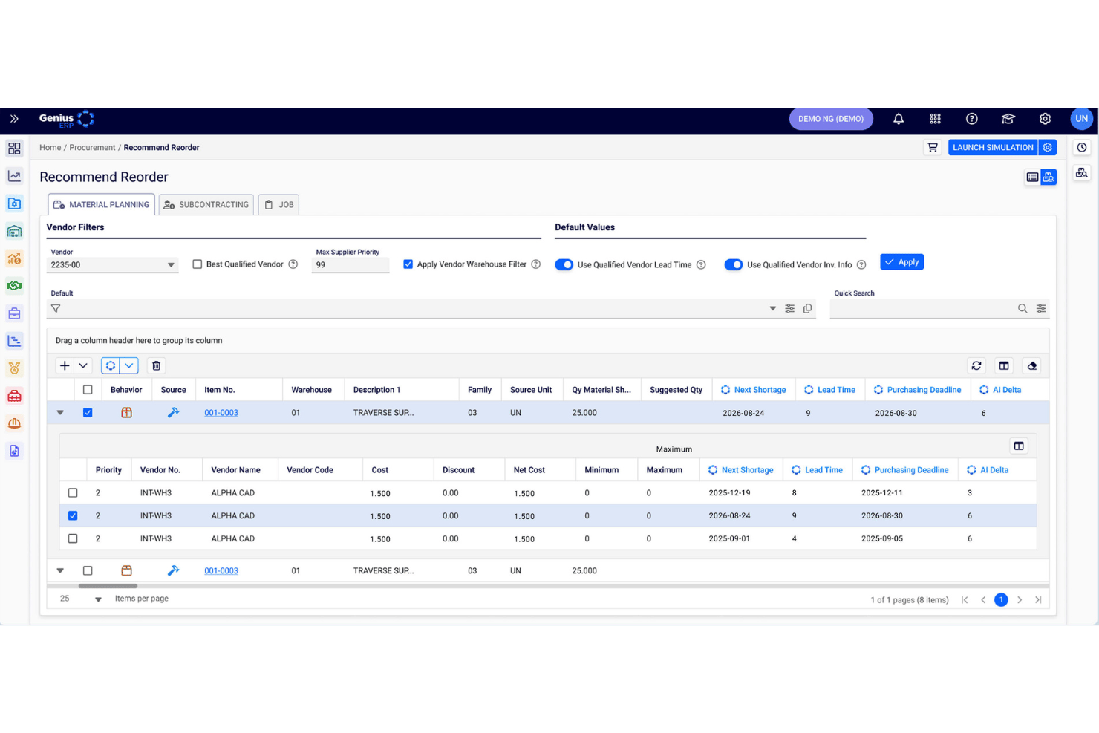
Task: Open the red toolbox icon in sidebar
Action: click(x=14, y=396)
